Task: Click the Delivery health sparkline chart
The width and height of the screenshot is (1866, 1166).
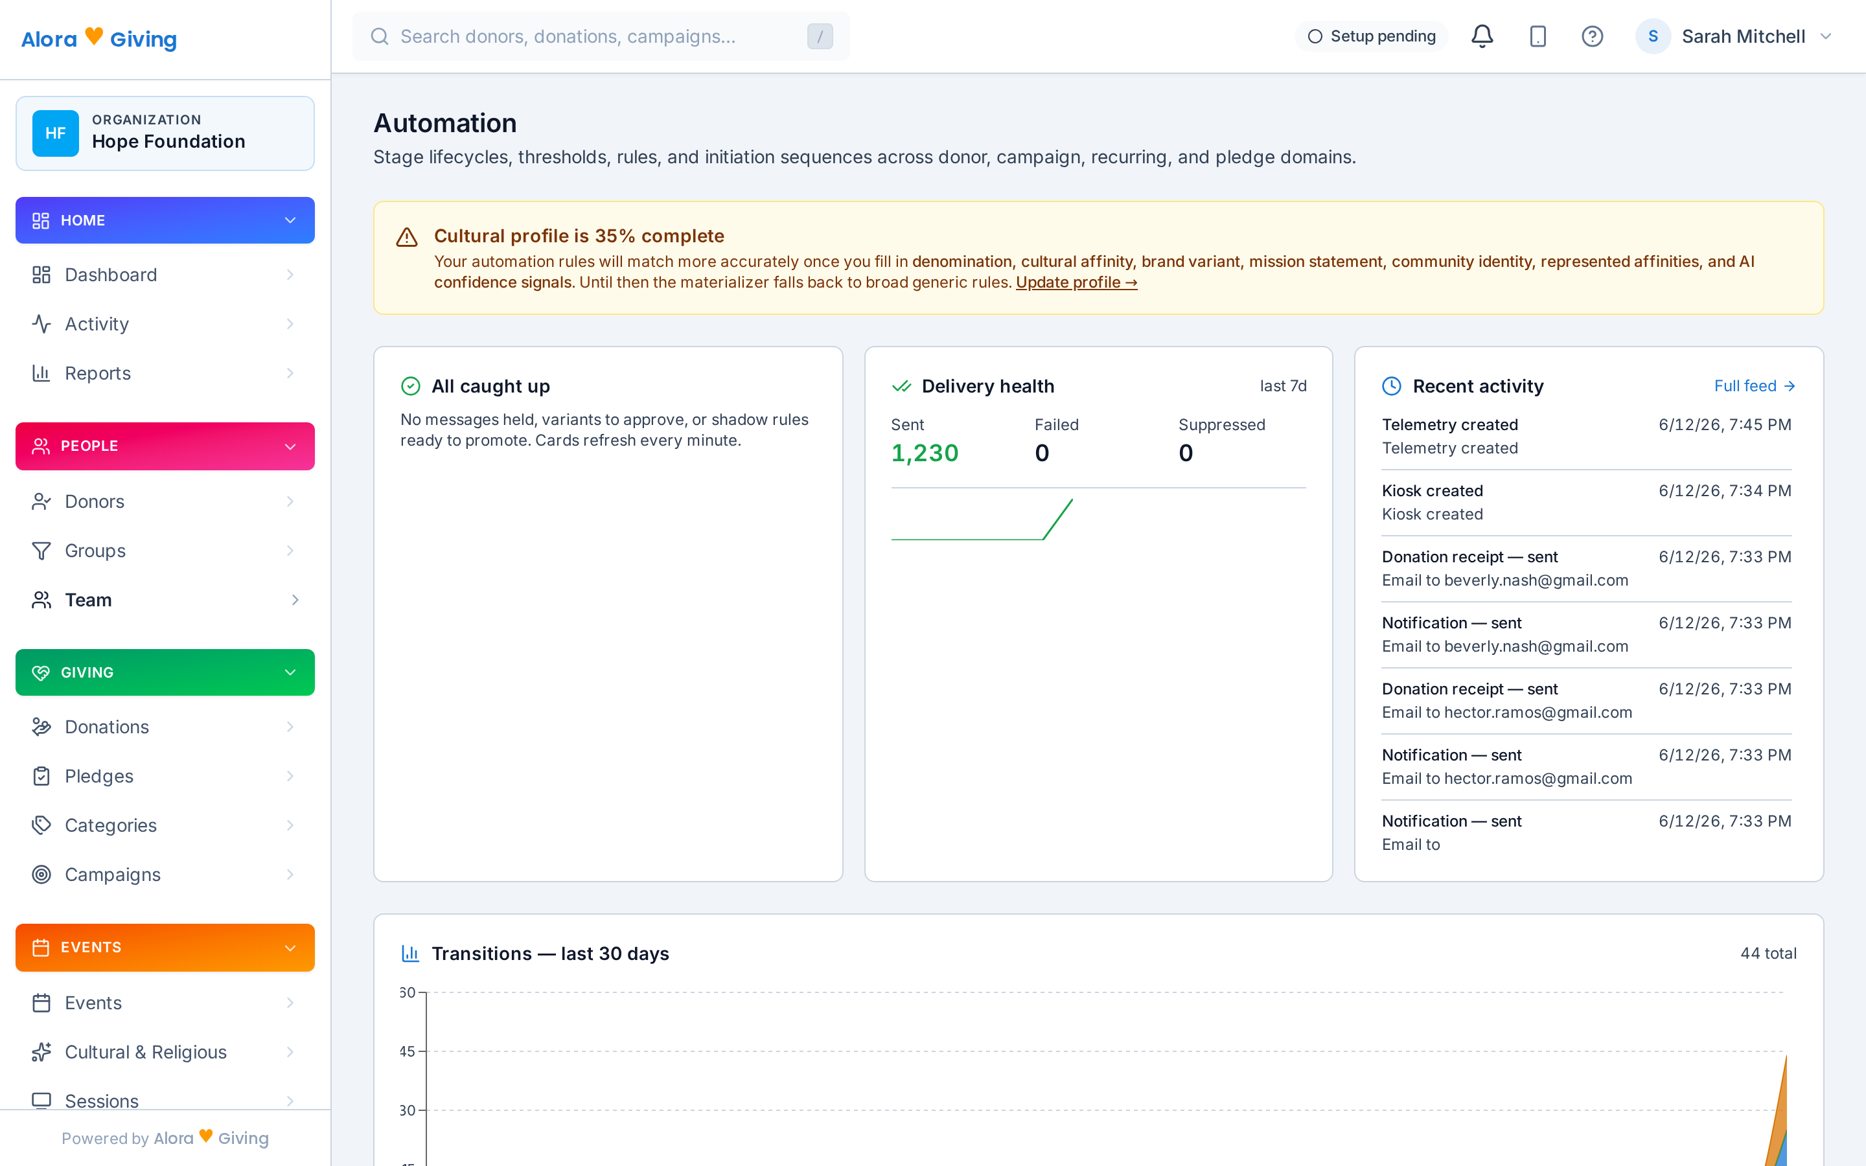Action: coord(982,519)
